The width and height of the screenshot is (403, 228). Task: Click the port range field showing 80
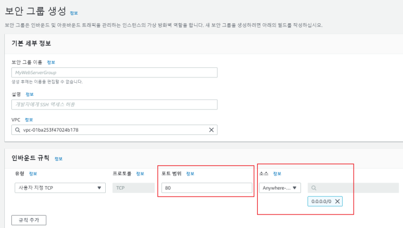(207, 188)
